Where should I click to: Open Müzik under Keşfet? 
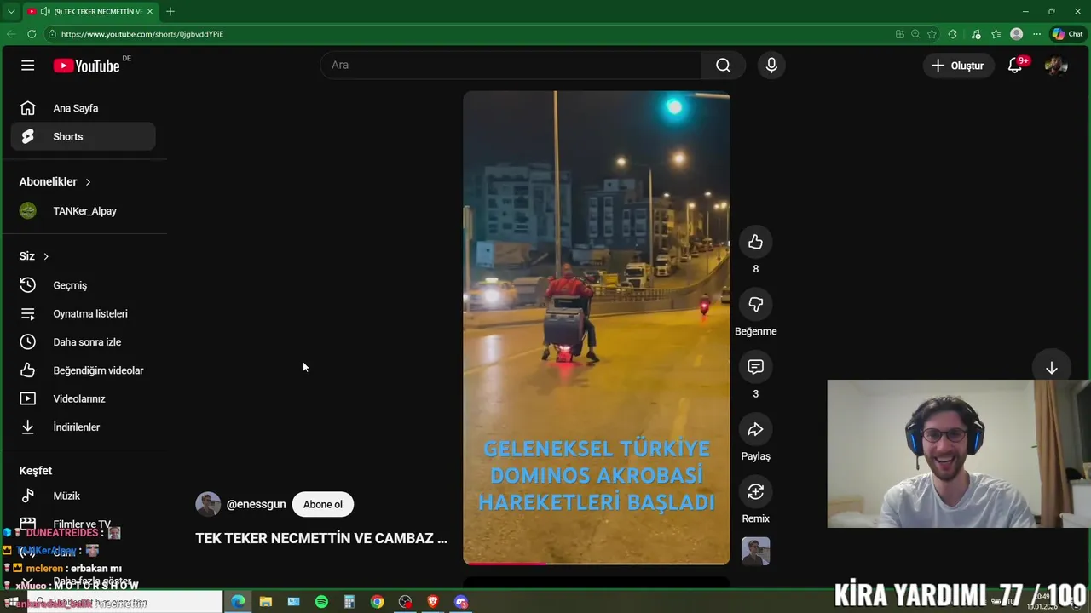tap(83, 496)
